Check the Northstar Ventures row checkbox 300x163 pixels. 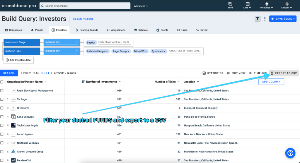pyautogui.click(x=2, y=143)
